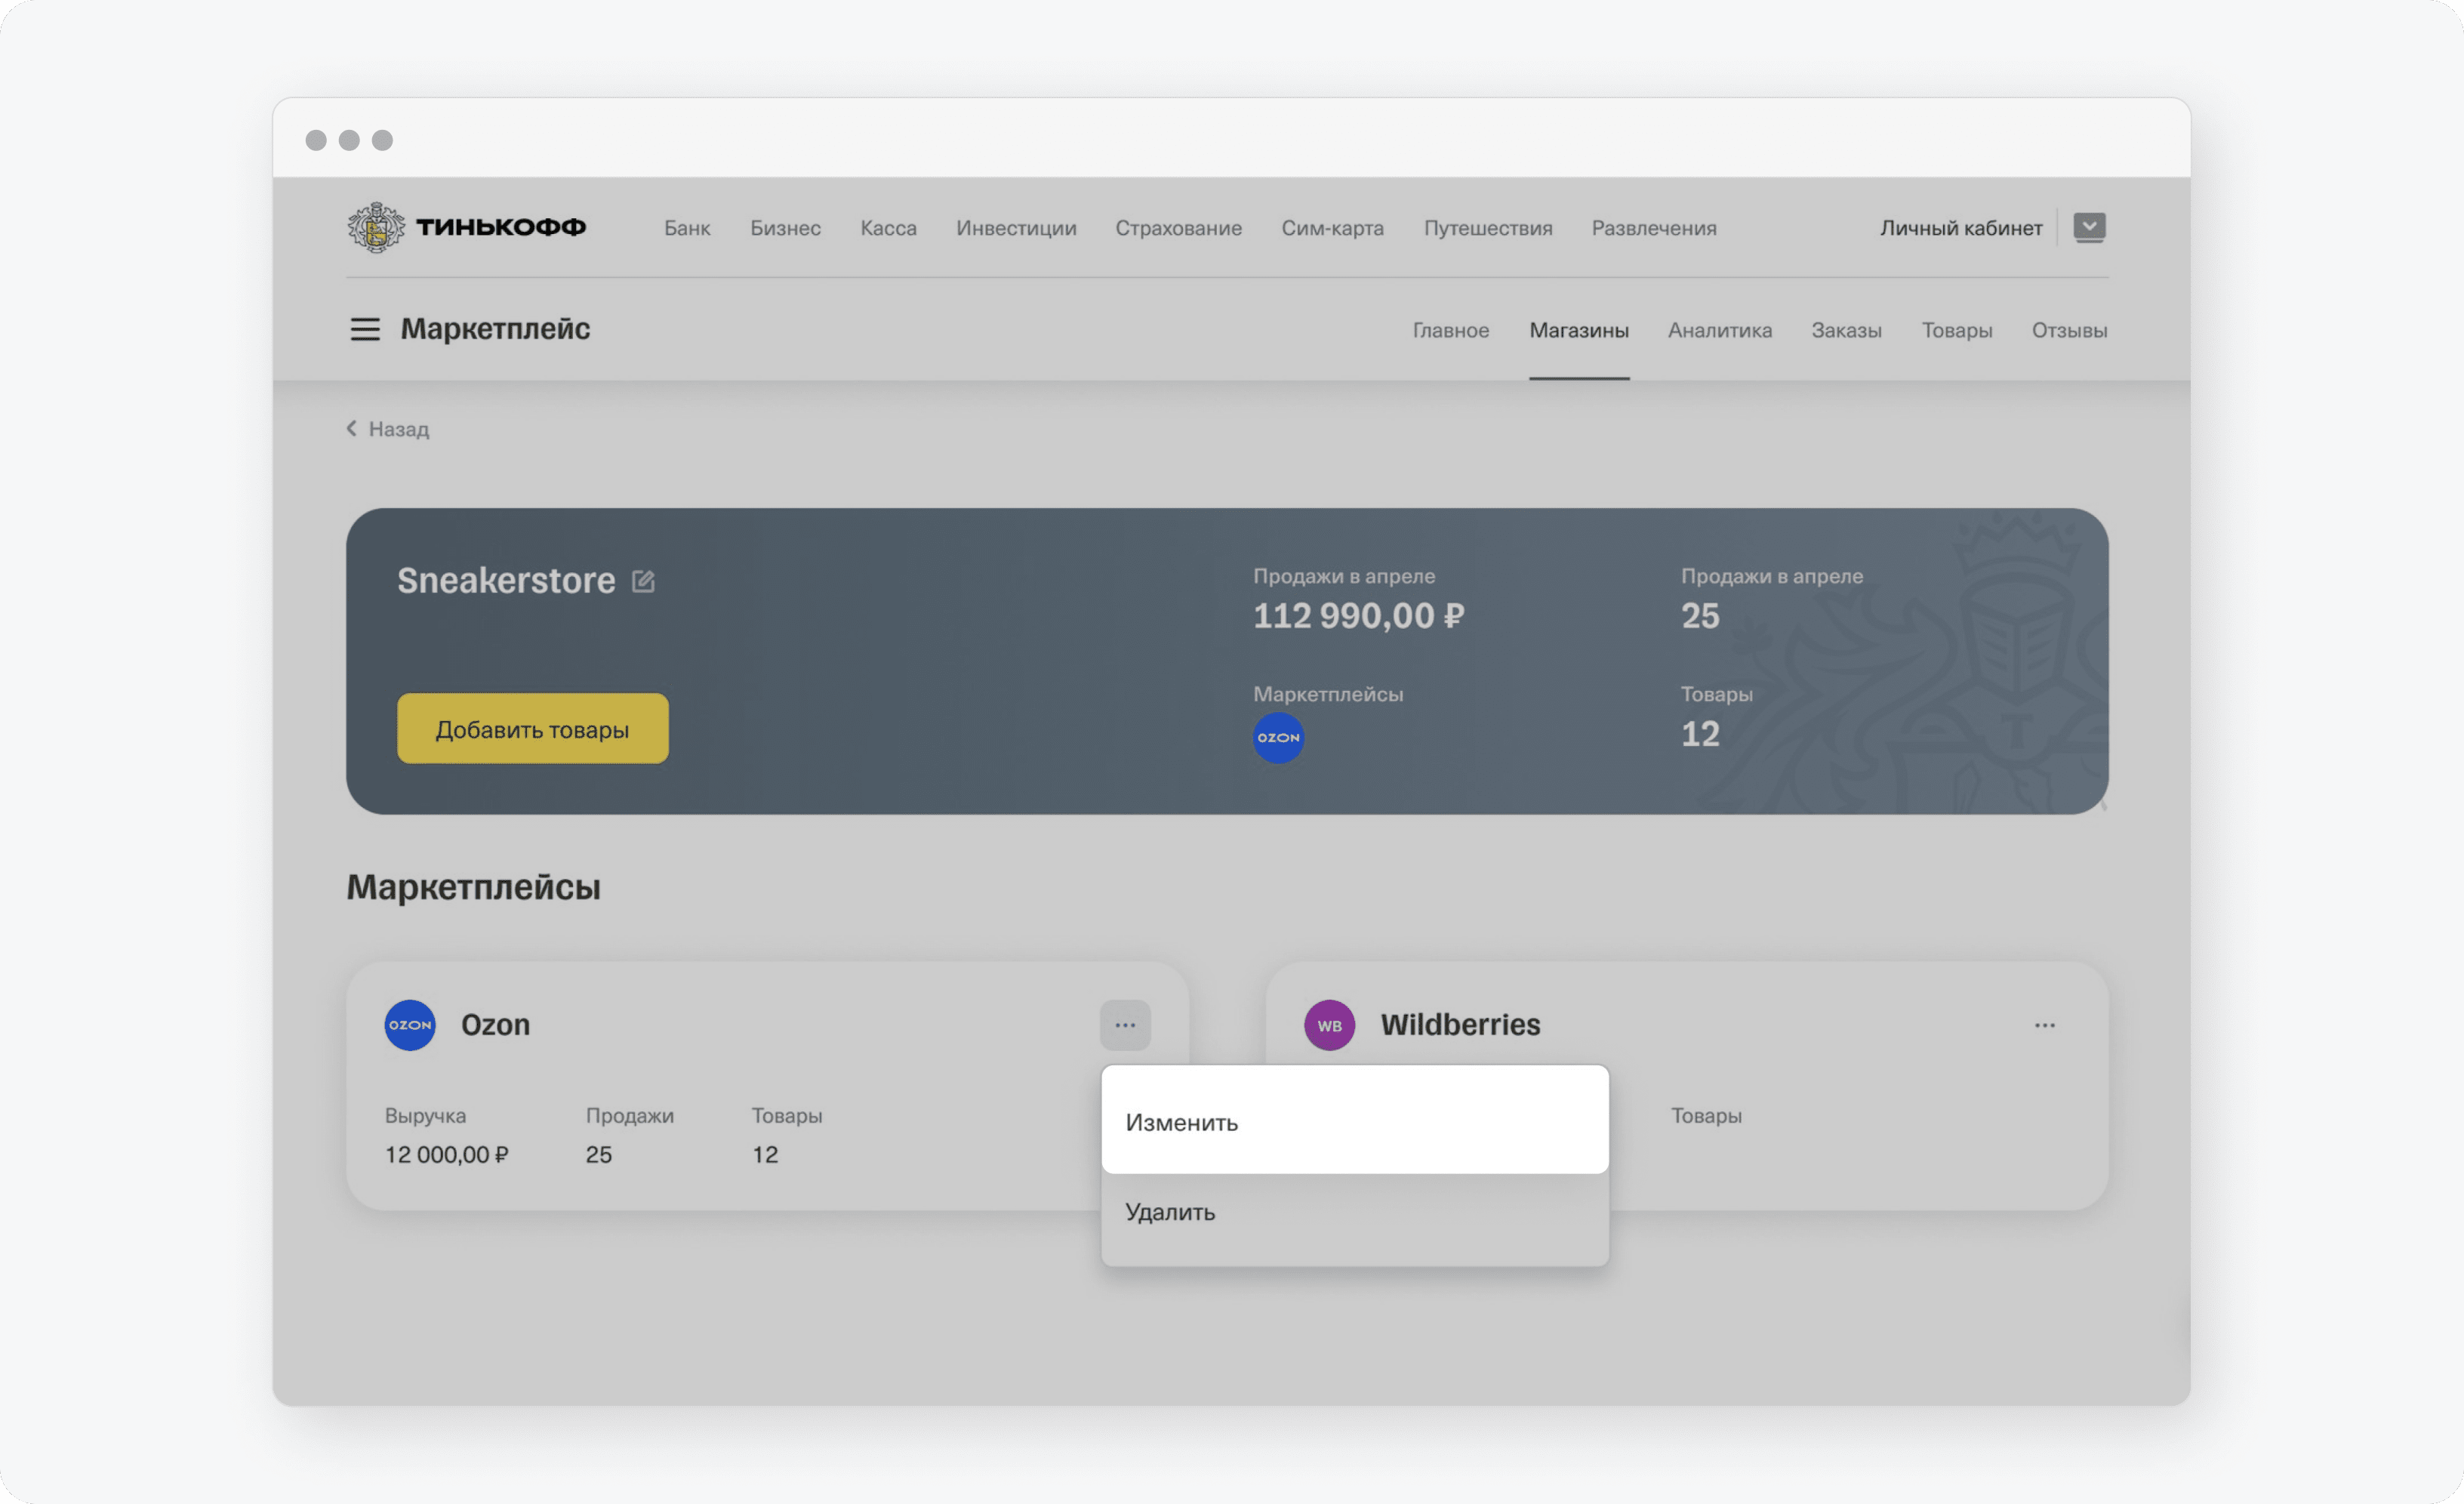
Task: Click the Ozon card title
Action: [x=495, y=1025]
